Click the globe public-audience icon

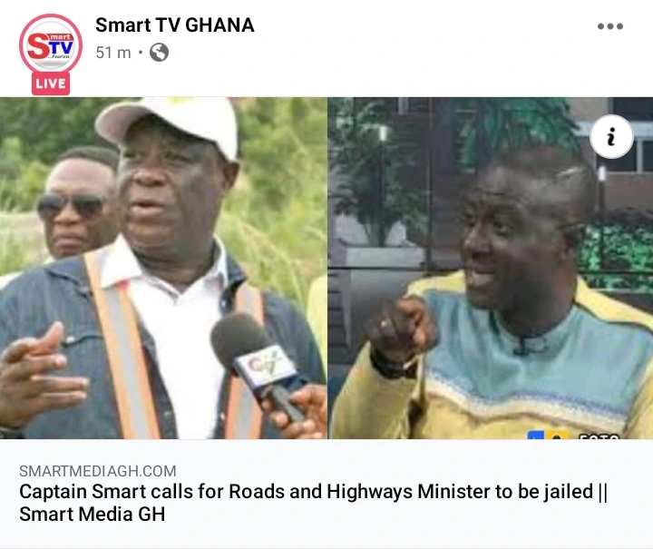[x=159, y=53]
